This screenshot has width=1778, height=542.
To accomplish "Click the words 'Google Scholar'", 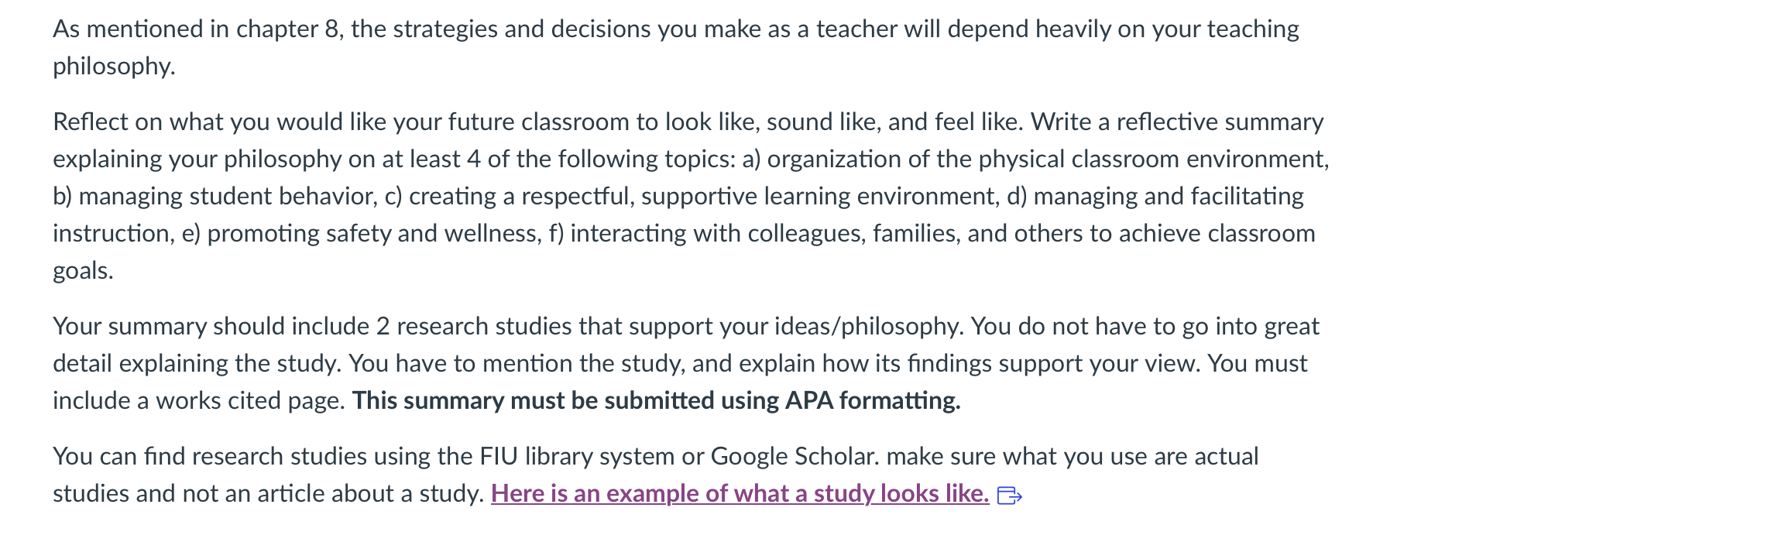I will coord(795,456).
